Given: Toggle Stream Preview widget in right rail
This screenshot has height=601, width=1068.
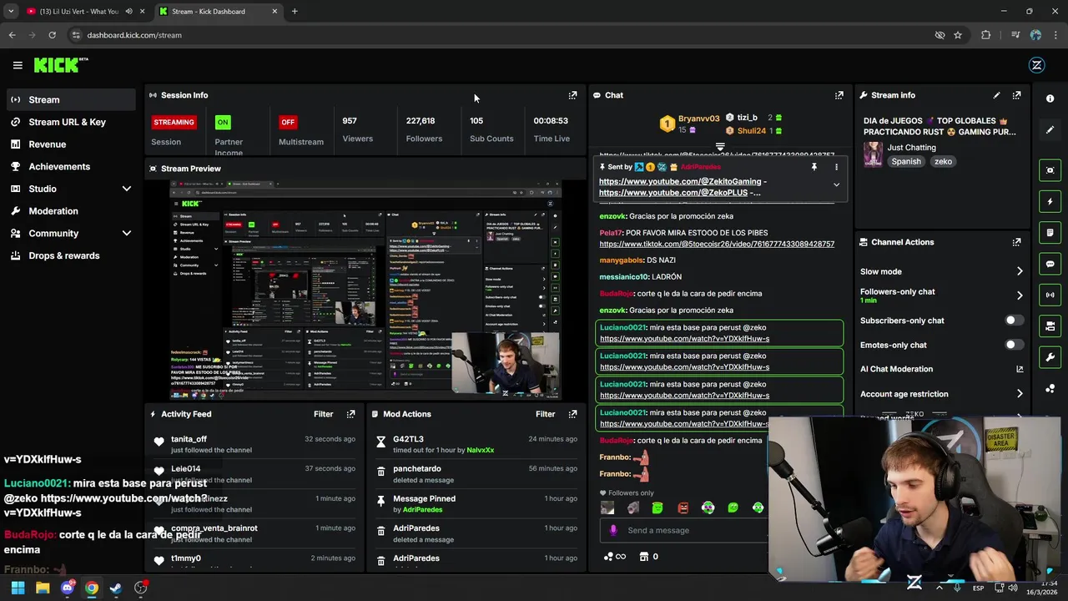Looking at the screenshot, I should [1050, 170].
